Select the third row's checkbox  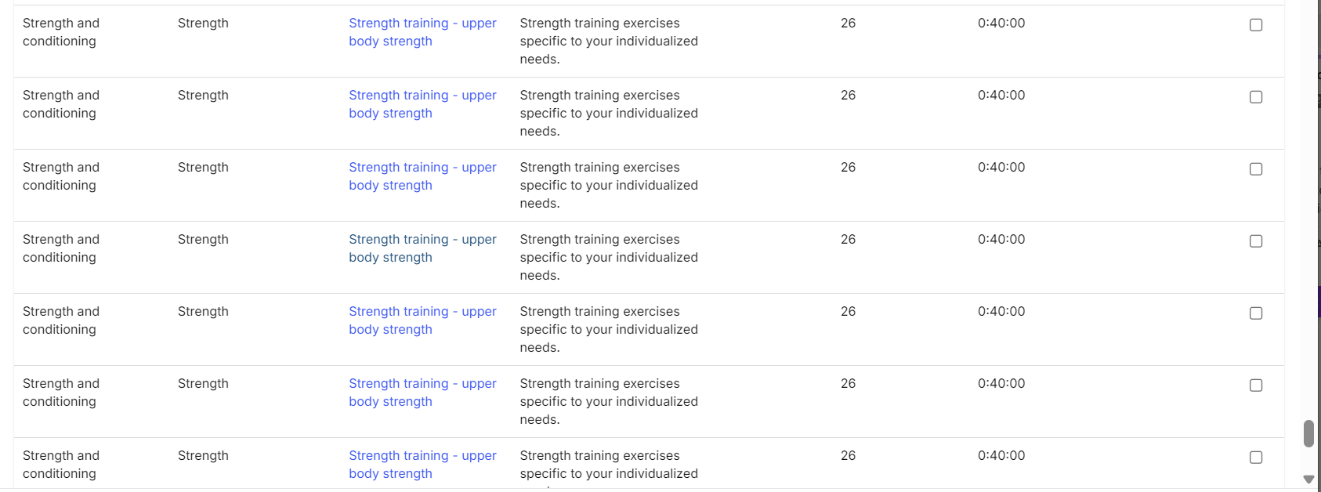[1255, 169]
